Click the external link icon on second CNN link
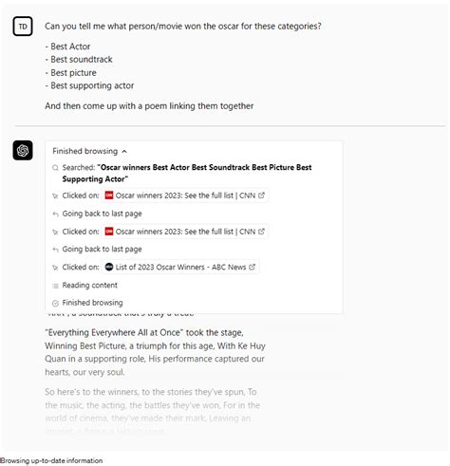Image resolution: width=450 pixels, height=466 pixels. (x=261, y=232)
